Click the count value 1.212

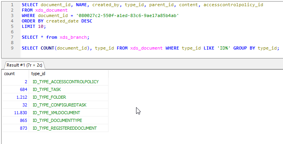coord(22,97)
